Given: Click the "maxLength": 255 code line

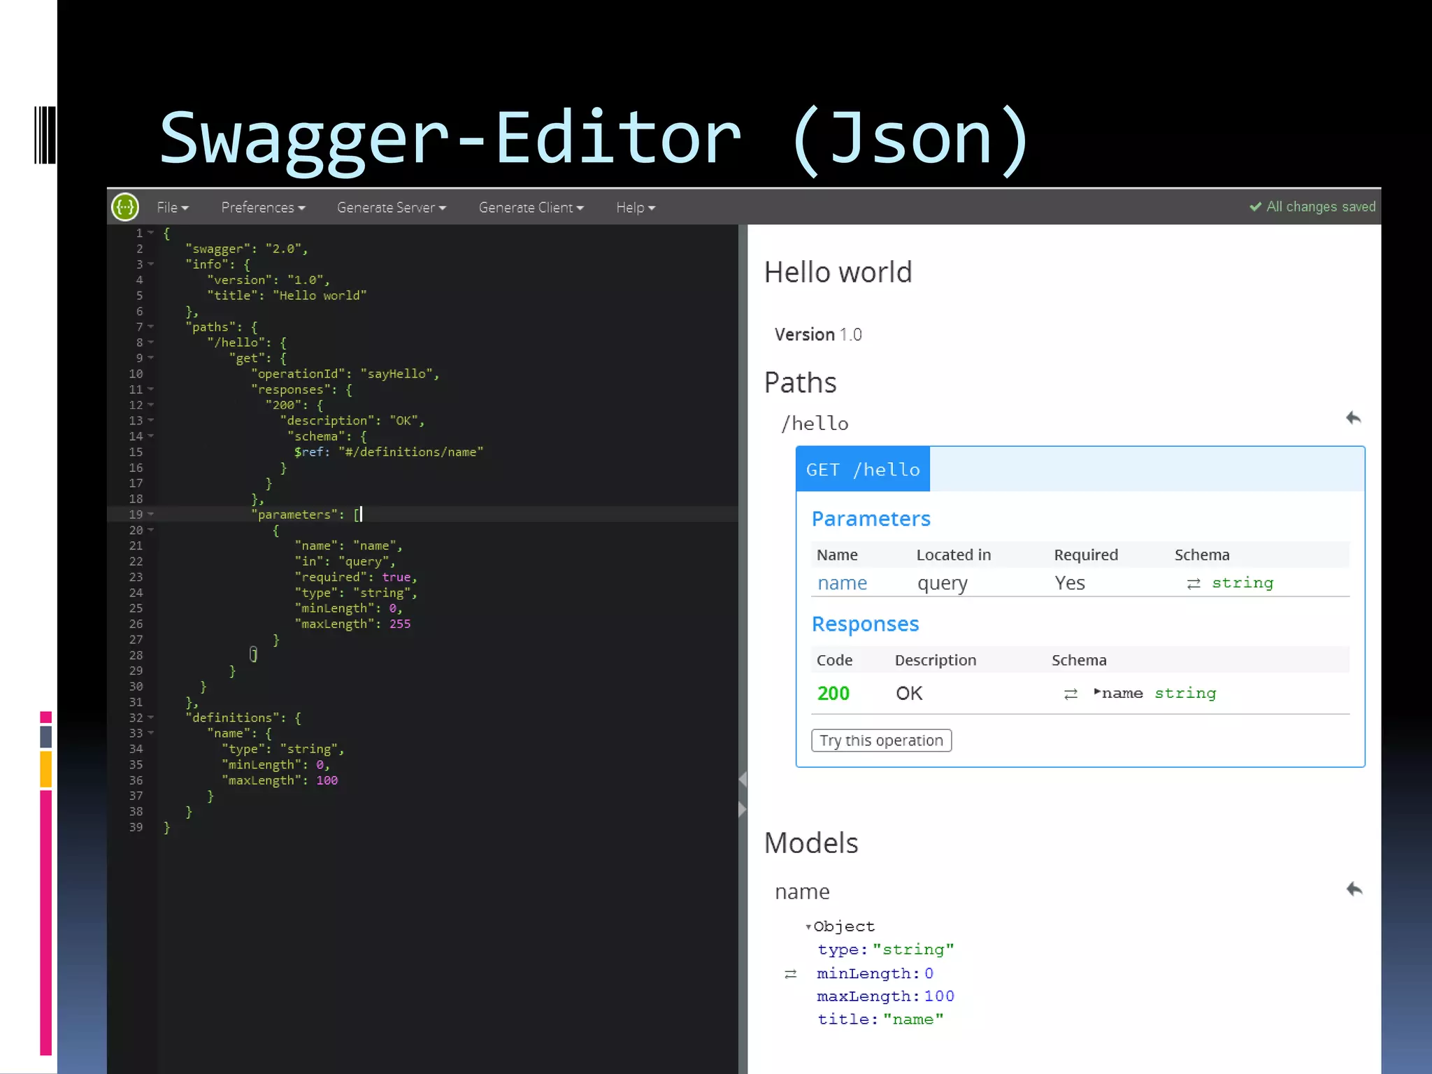Looking at the screenshot, I should [x=352, y=624].
